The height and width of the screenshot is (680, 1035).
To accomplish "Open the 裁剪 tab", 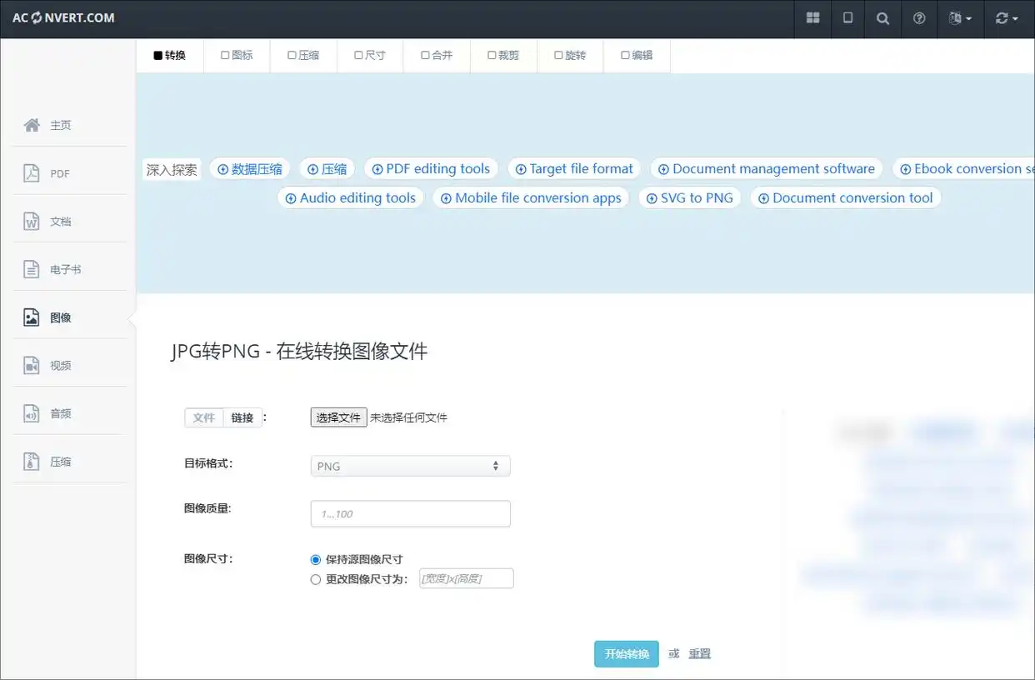I will [503, 56].
